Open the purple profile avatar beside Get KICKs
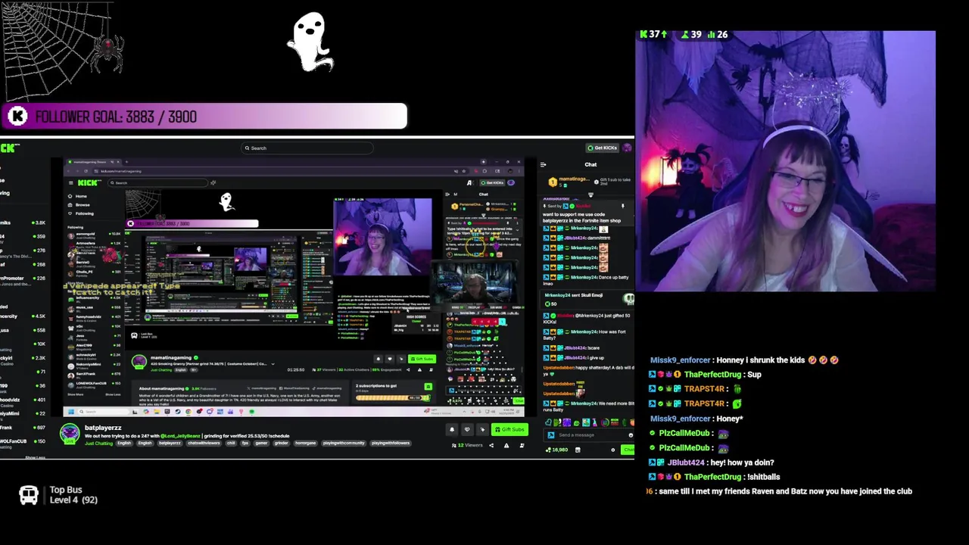This screenshot has height=545, width=969. [x=627, y=148]
